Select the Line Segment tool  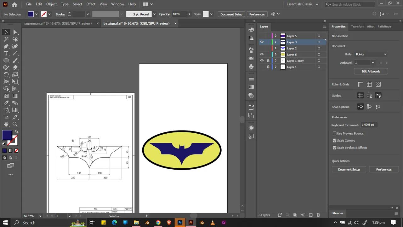tap(15, 54)
